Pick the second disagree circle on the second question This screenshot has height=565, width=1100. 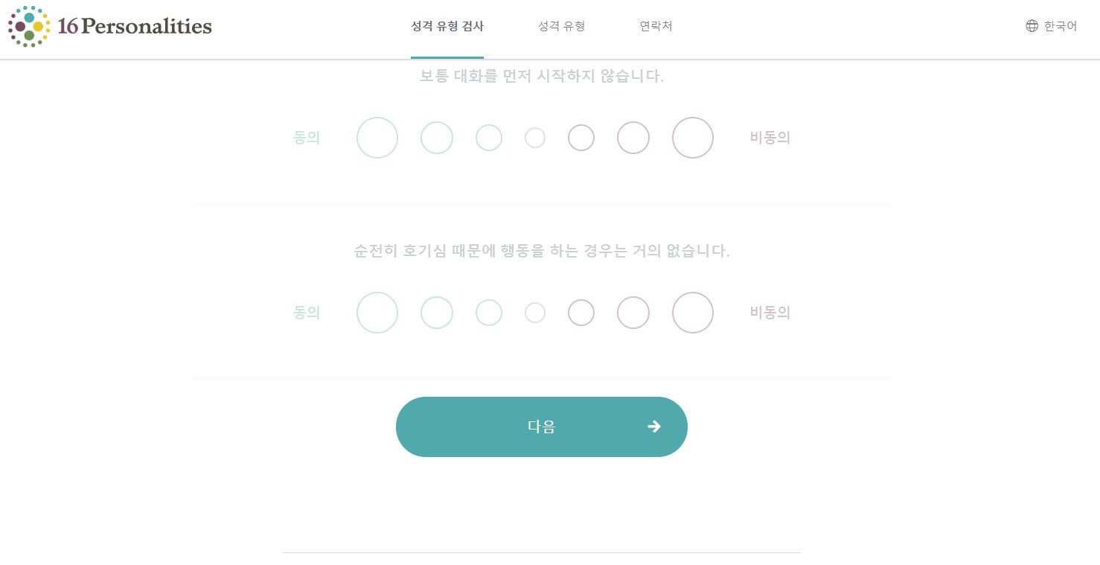633,313
